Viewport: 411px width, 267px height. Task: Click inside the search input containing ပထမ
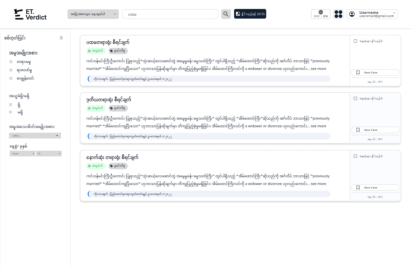(170, 14)
